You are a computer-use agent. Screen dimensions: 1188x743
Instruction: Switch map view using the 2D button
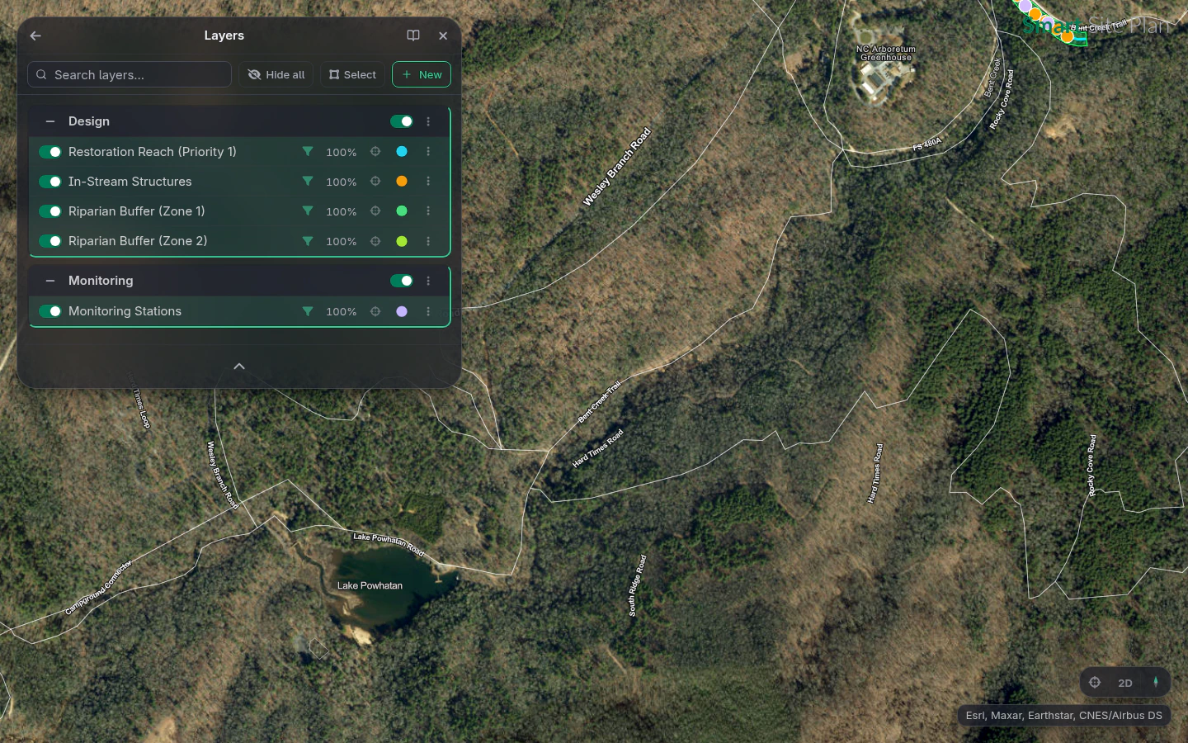[x=1125, y=683]
